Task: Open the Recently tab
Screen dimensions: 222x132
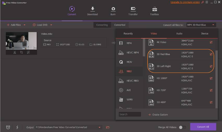Action: tap(128, 34)
